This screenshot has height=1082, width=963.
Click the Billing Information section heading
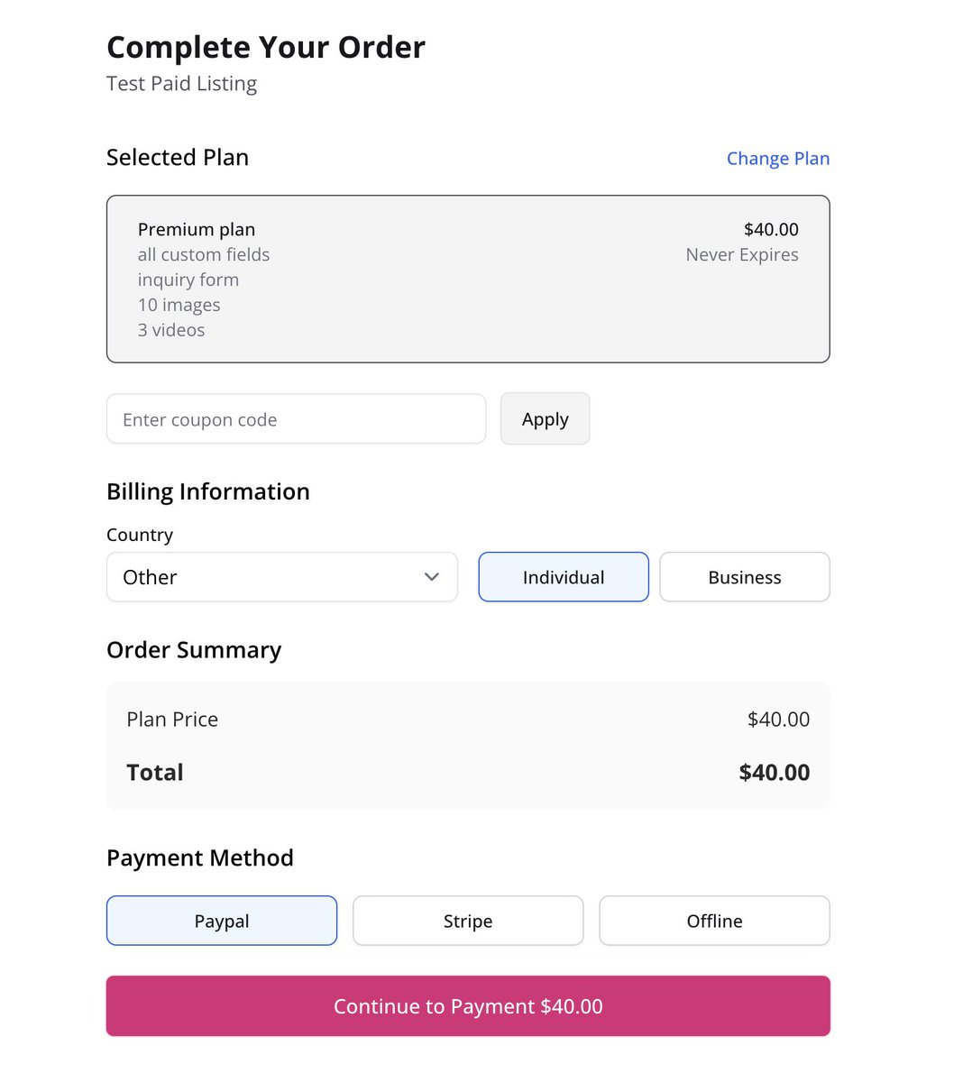(208, 491)
